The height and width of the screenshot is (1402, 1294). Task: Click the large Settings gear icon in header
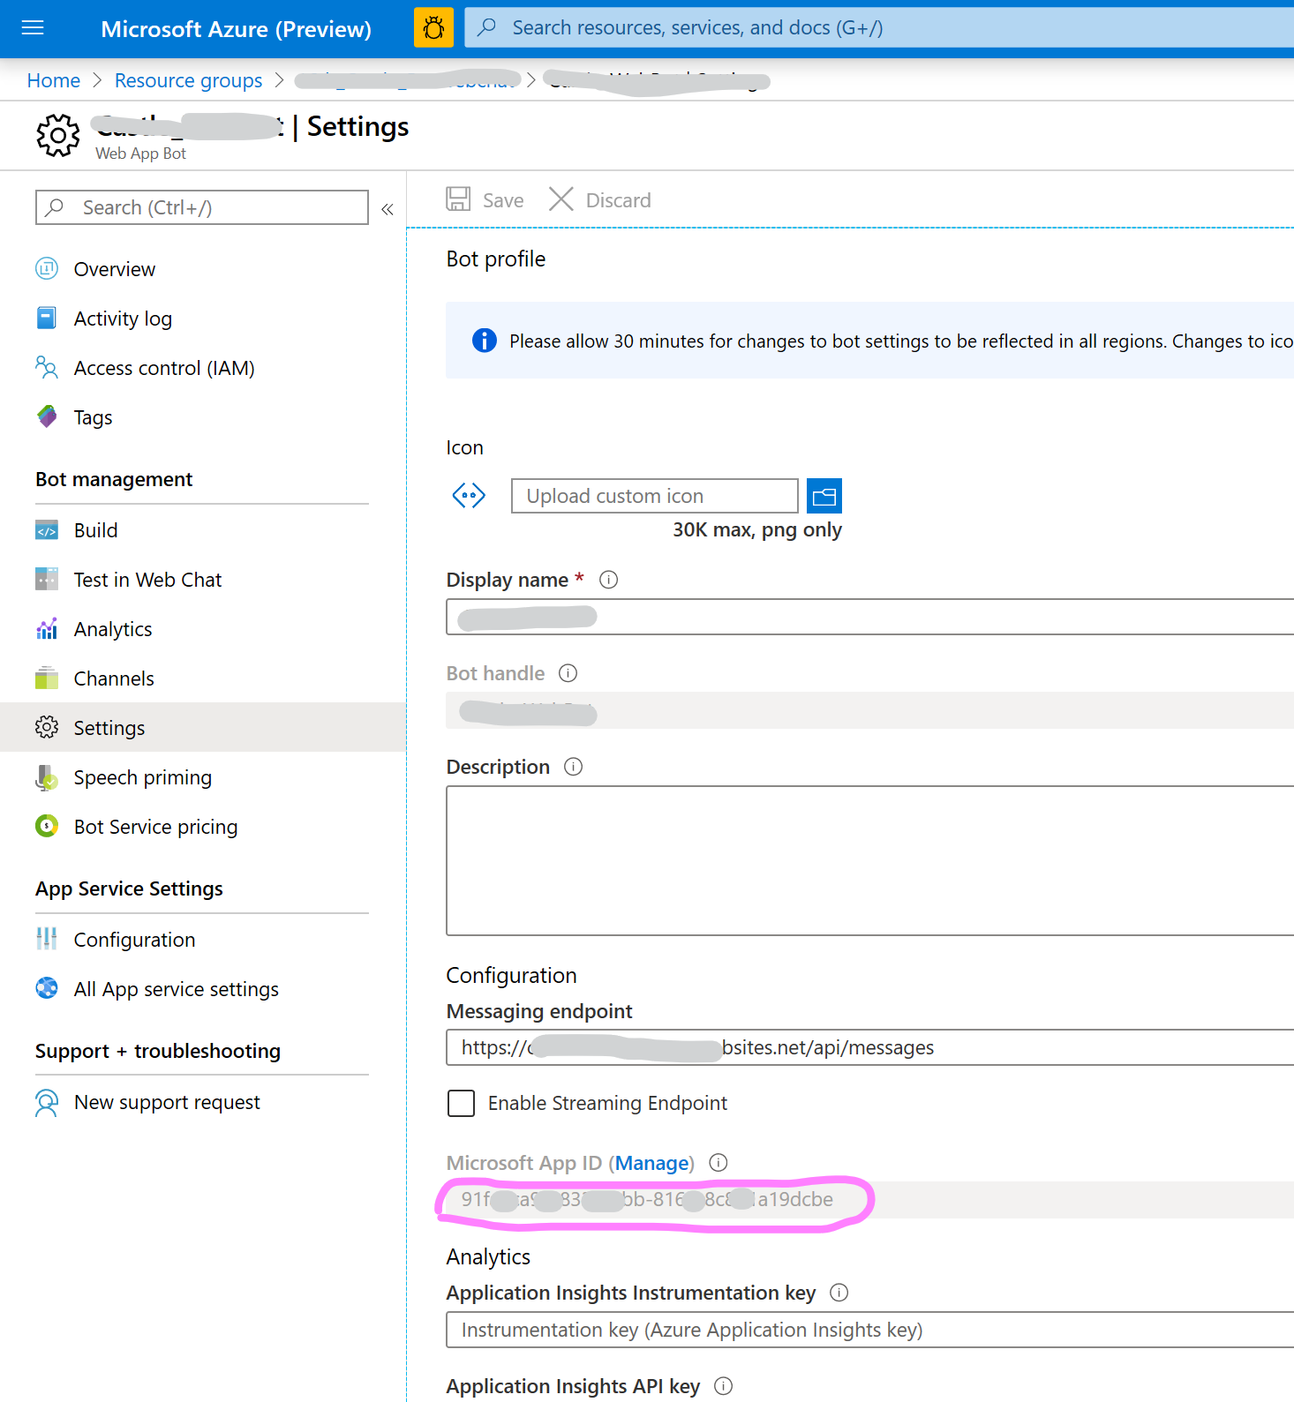coord(58,135)
